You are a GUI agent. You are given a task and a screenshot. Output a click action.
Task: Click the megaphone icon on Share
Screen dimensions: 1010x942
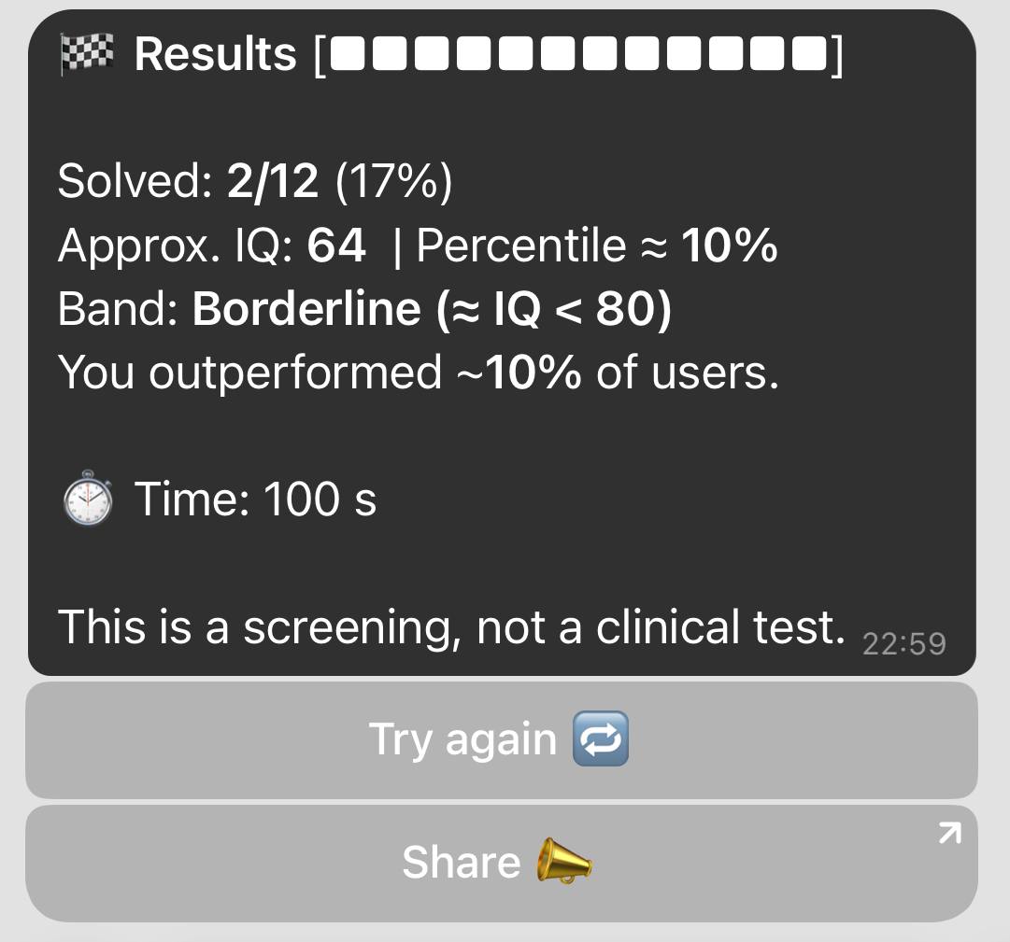pos(563,861)
